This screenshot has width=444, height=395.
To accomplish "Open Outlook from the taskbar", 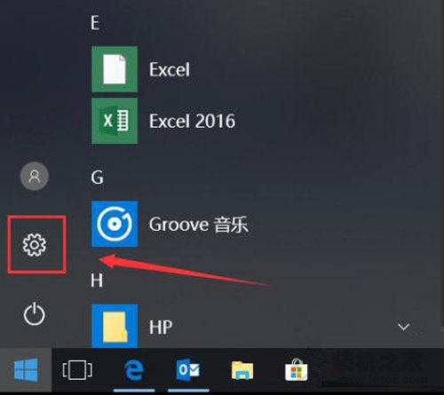I will [188, 370].
